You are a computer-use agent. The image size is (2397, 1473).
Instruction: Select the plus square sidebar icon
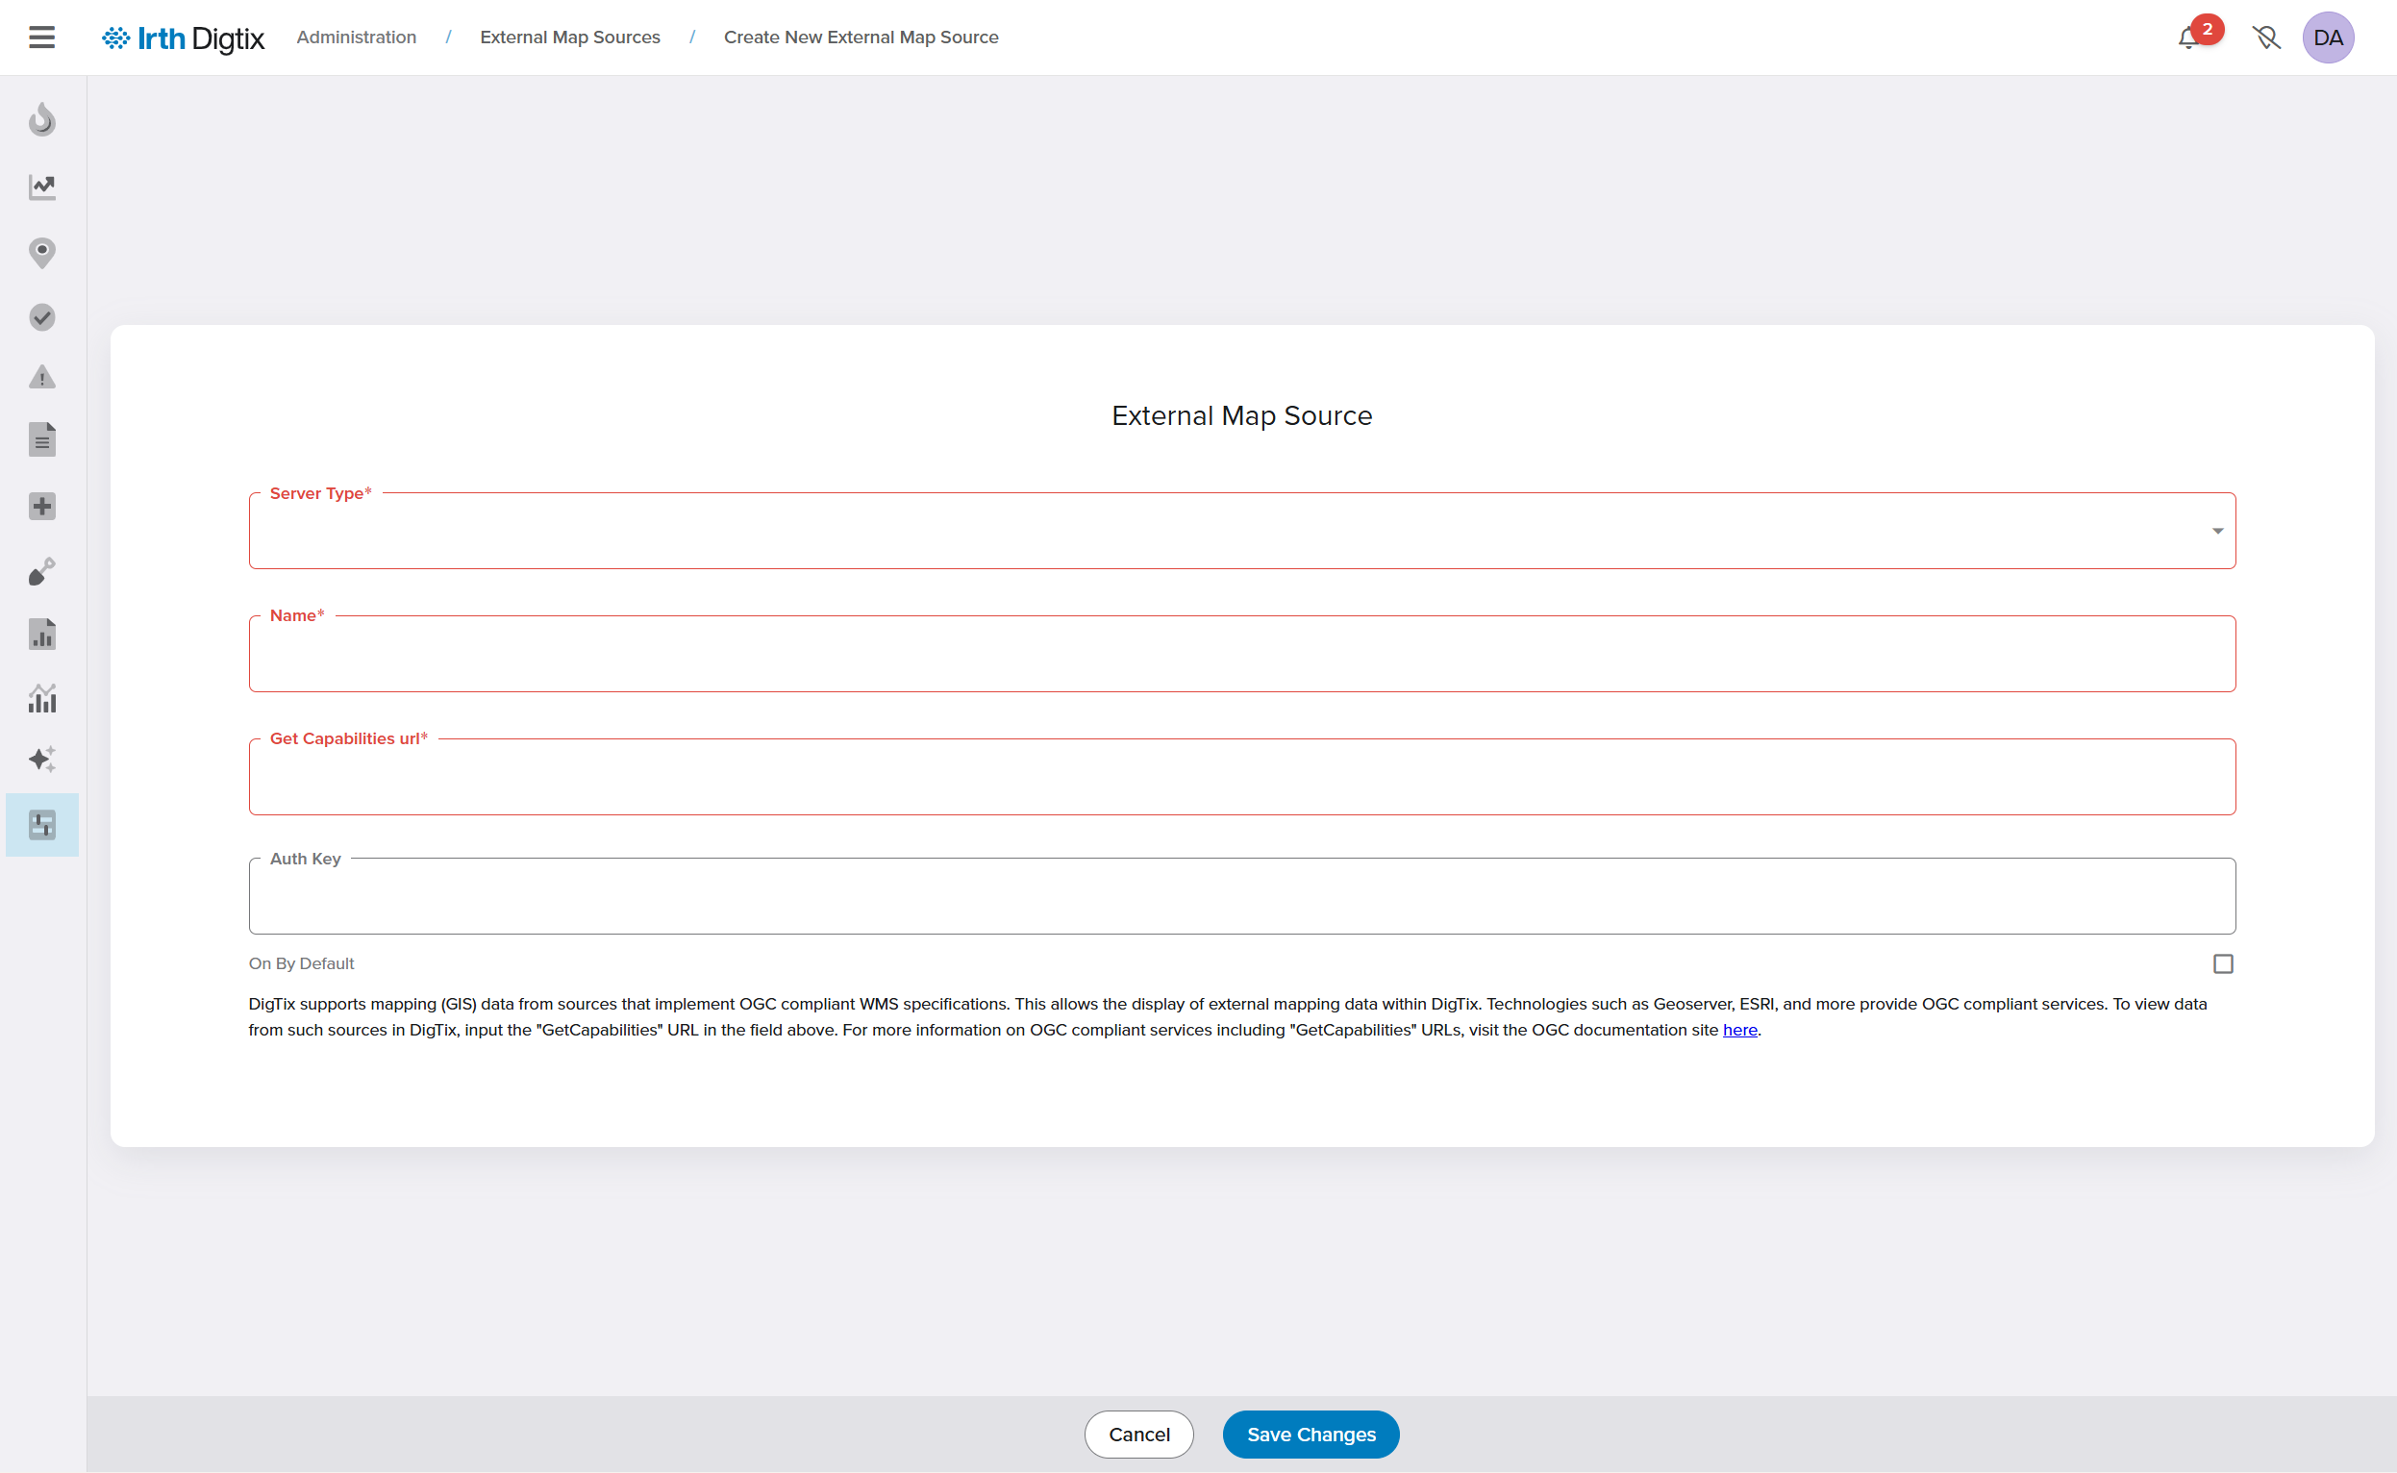pyautogui.click(x=42, y=507)
